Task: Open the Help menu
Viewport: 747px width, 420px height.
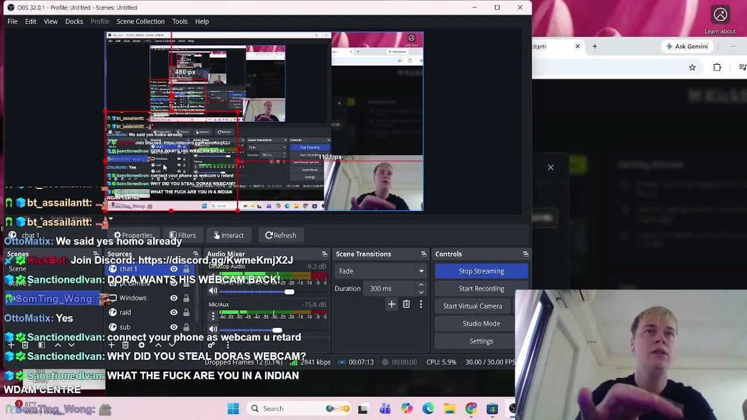Action: coord(202,22)
